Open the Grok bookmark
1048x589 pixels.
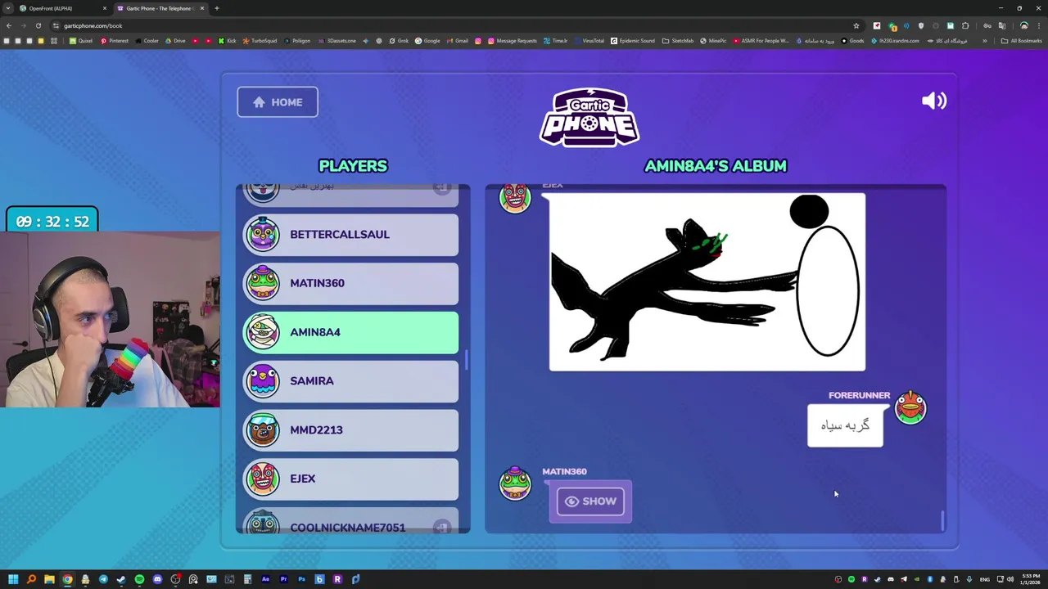399,41
